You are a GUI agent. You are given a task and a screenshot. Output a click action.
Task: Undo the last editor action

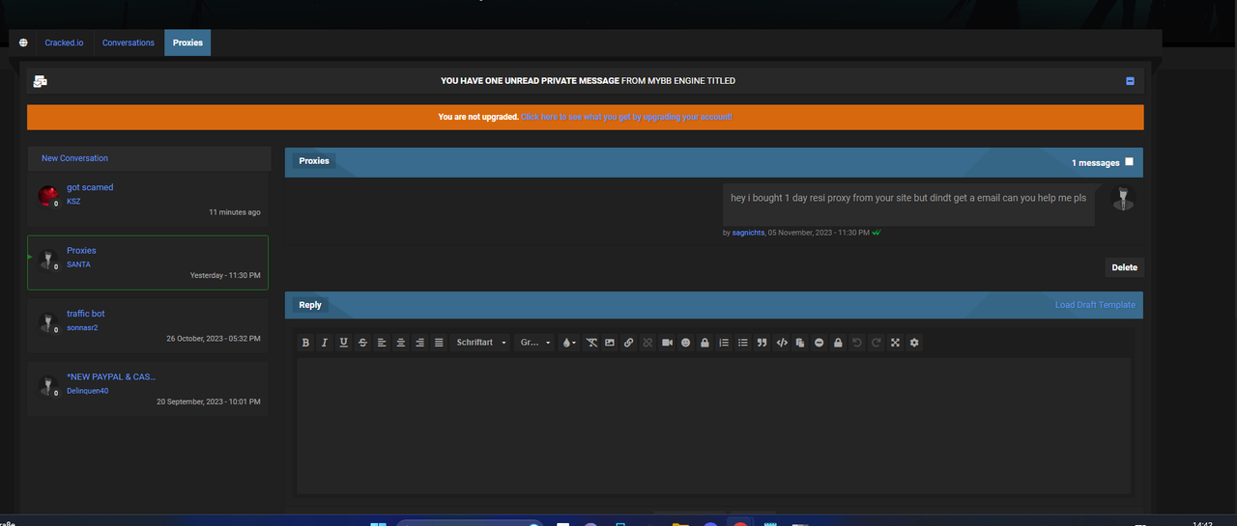857,343
